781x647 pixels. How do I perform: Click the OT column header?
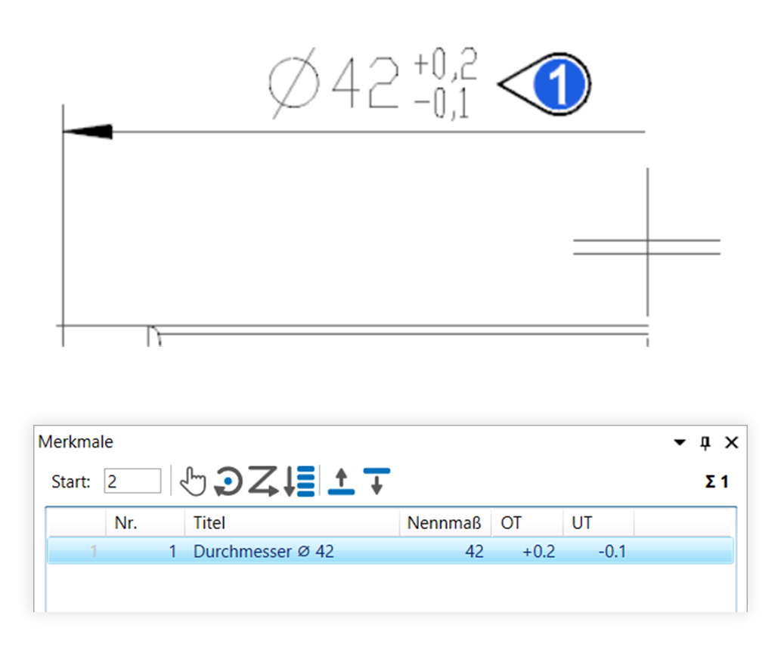511,522
